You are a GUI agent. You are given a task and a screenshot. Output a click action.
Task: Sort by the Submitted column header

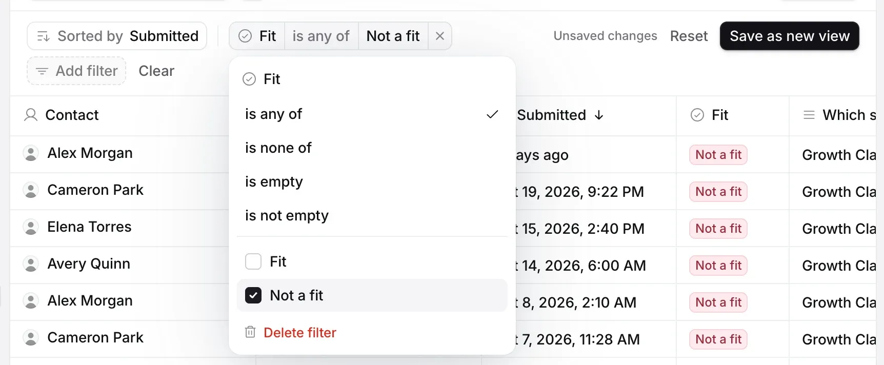click(x=551, y=115)
